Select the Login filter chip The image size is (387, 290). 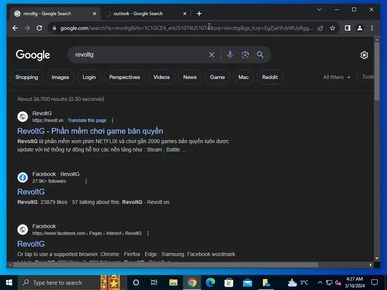[x=89, y=77]
